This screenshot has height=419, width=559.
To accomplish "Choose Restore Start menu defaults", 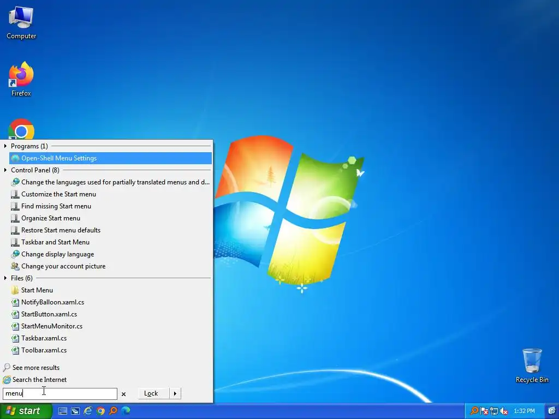I will 110,230.
